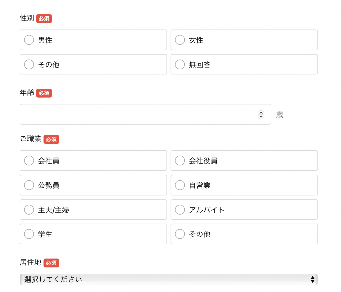Select the 公務員 radio button
Viewport: 341px width, 292px height.
[x=29, y=185]
